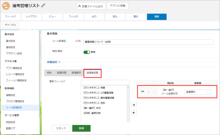
Task: Open アプリ権限設定 in sidebar
Action: (x=14, y=68)
